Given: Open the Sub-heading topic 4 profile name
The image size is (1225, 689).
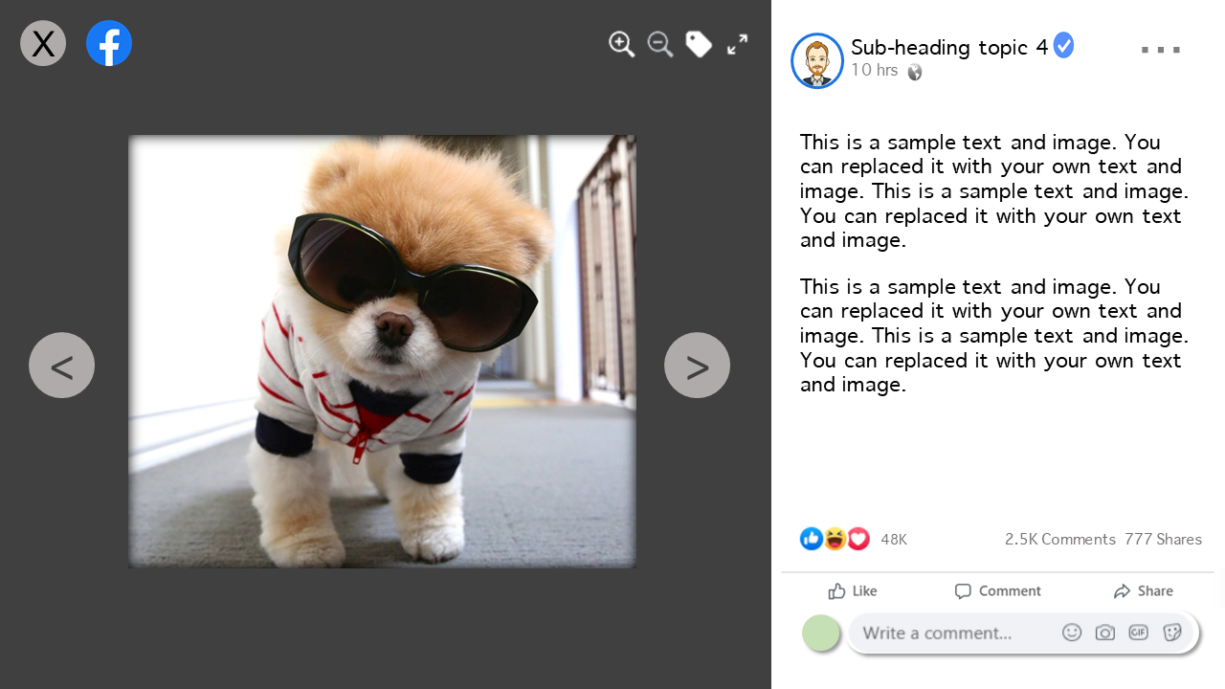Looking at the screenshot, I should click(949, 47).
